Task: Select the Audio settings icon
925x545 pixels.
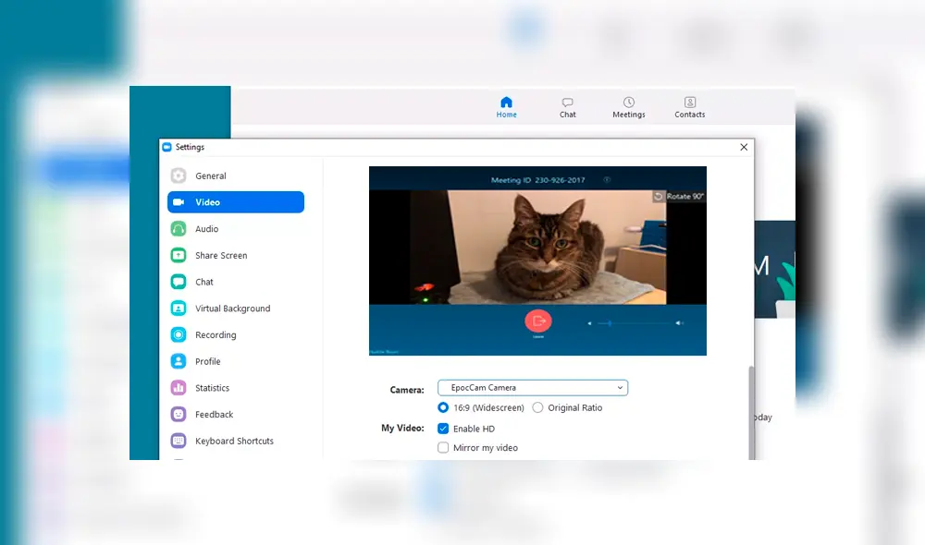Action: pos(179,228)
